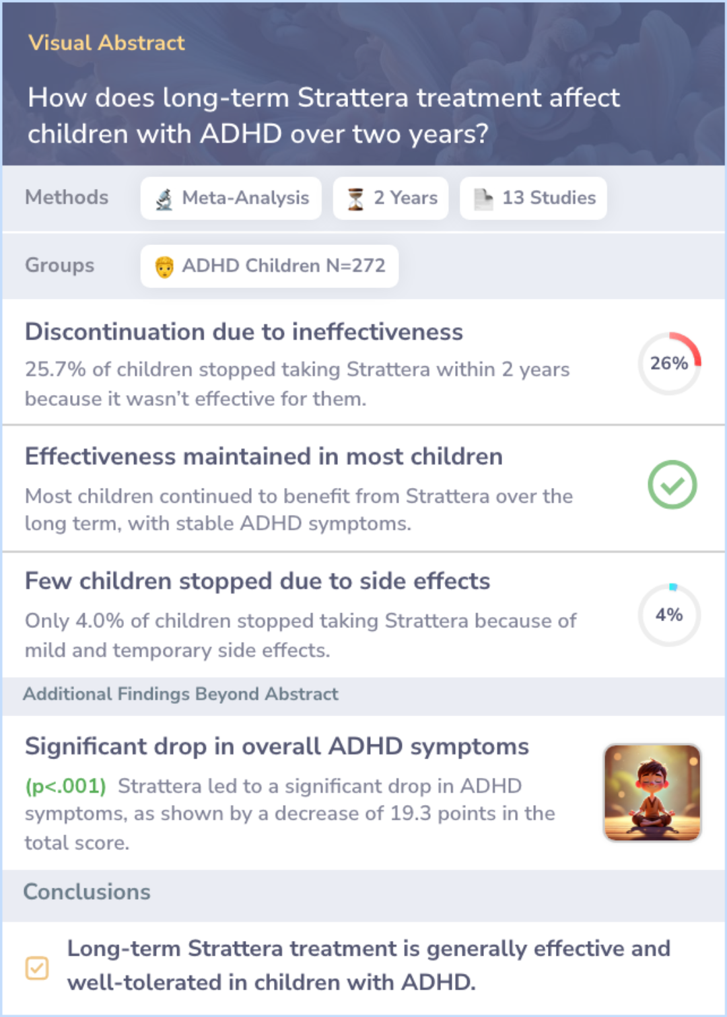Click the Visual Abstract header label

[x=106, y=43]
